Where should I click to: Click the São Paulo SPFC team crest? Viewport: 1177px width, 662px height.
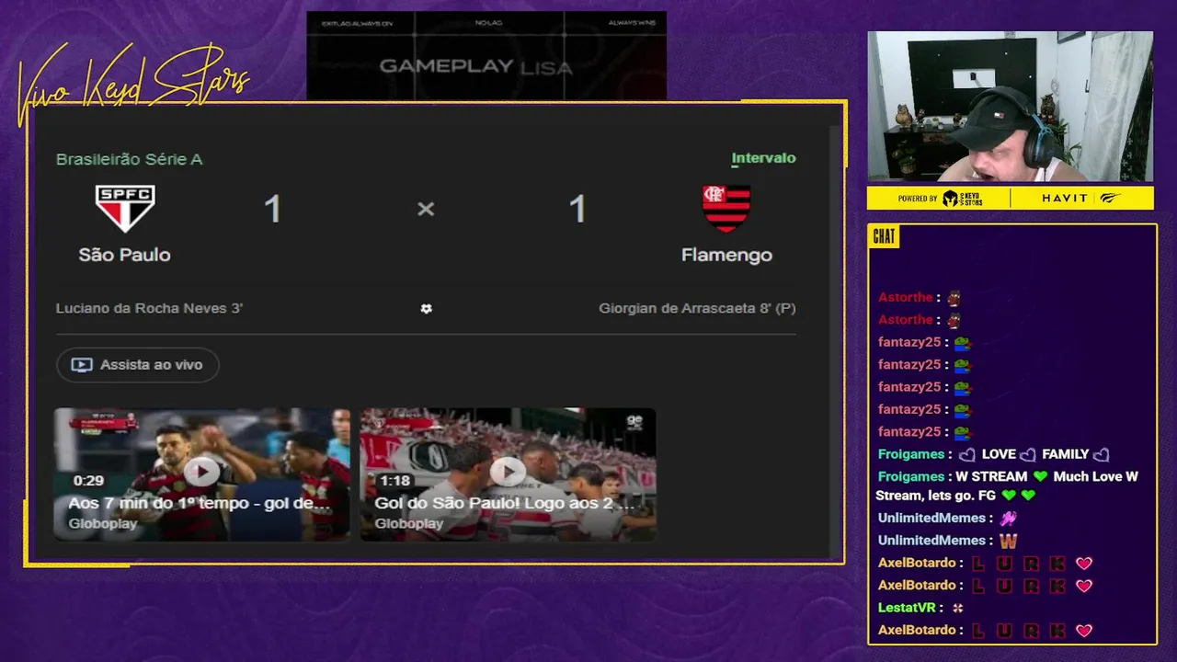tap(125, 209)
